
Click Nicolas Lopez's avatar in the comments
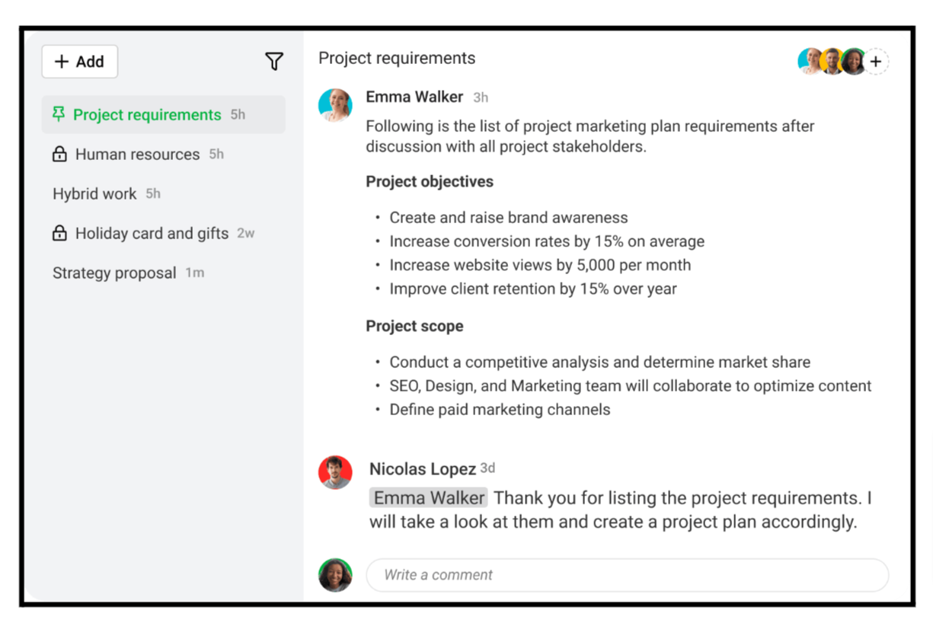click(335, 472)
